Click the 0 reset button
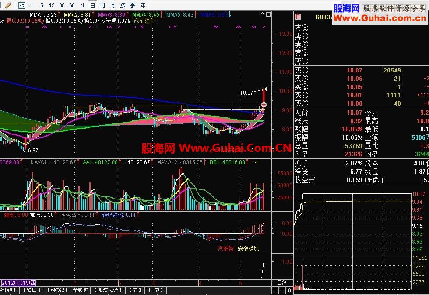 [x=289, y=290]
